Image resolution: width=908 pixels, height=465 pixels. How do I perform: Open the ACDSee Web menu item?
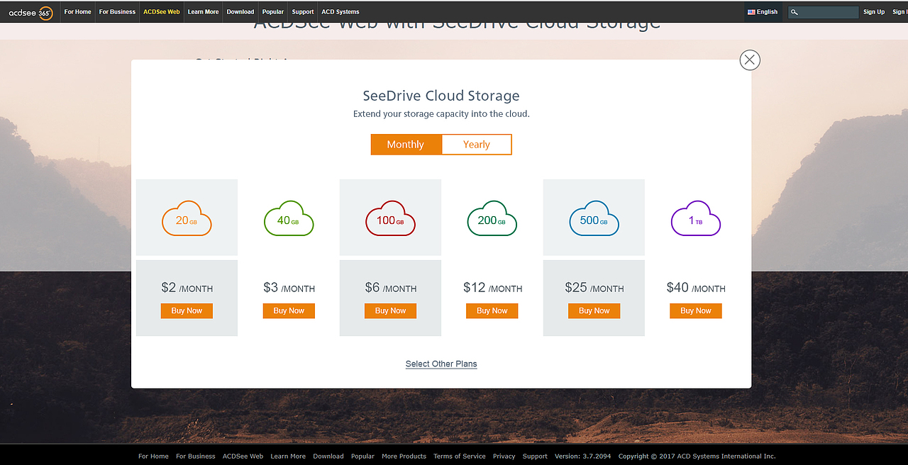(162, 12)
